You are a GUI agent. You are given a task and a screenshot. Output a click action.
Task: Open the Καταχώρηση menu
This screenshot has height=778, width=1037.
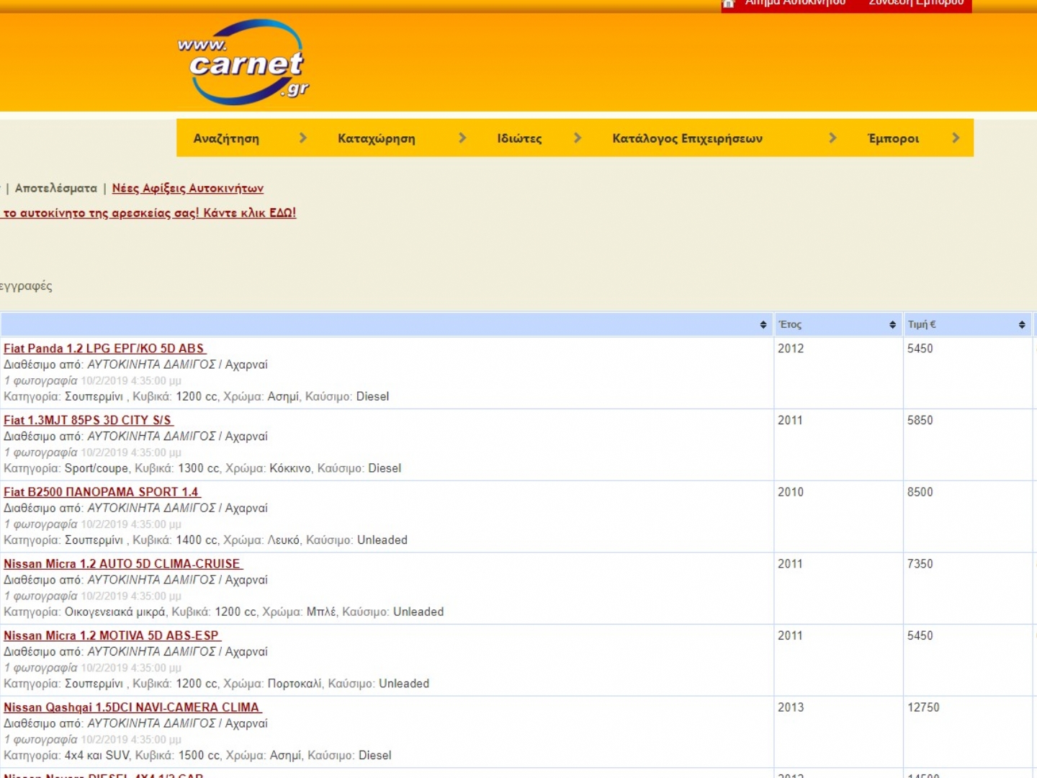[x=377, y=138]
